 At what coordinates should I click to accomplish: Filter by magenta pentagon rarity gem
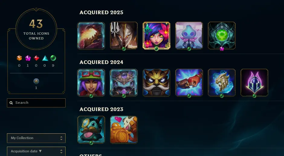[x=28, y=58]
